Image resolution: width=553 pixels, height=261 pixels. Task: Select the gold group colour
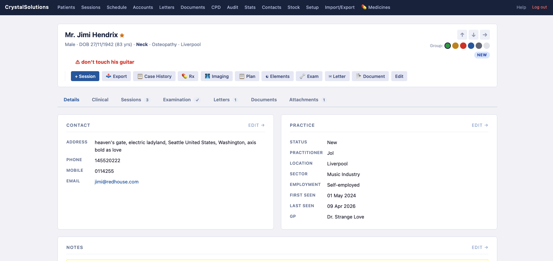(x=455, y=46)
